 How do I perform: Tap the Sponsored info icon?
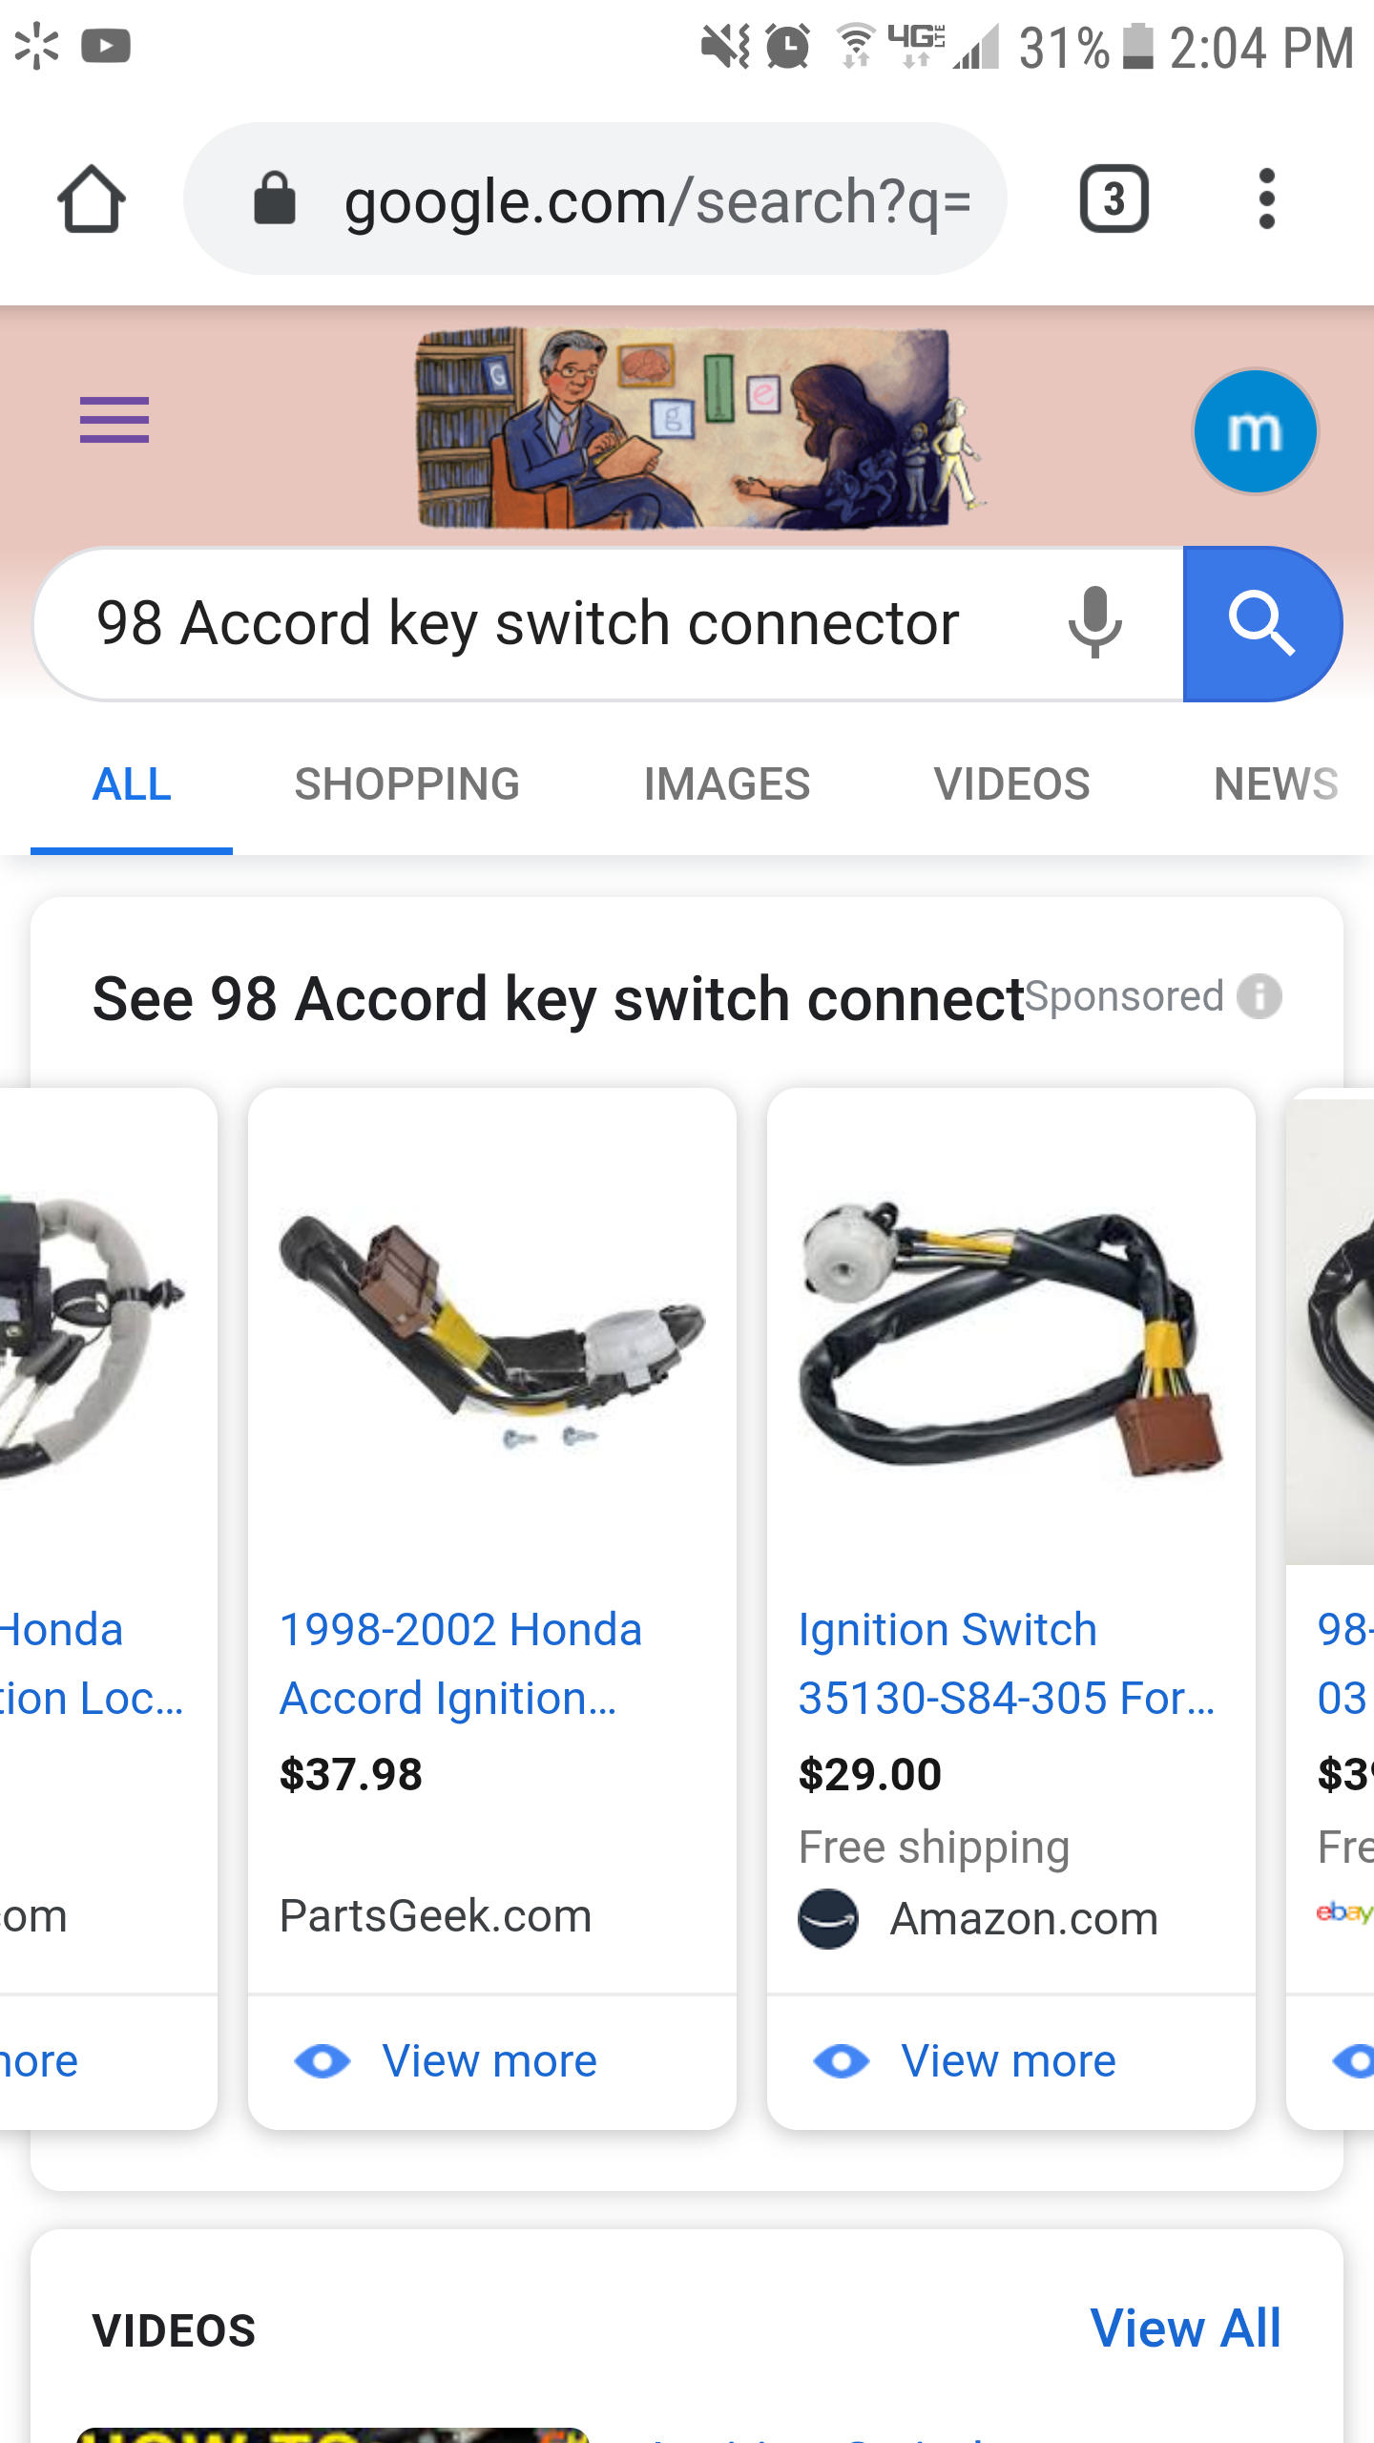coord(1259,997)
